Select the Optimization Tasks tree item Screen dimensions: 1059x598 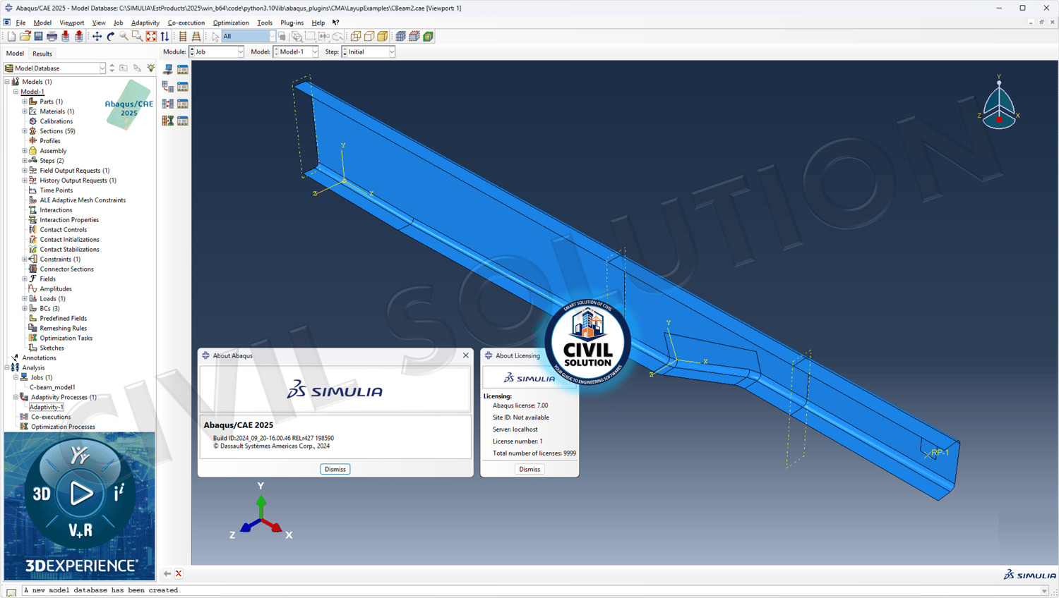(x=66, y=338)
